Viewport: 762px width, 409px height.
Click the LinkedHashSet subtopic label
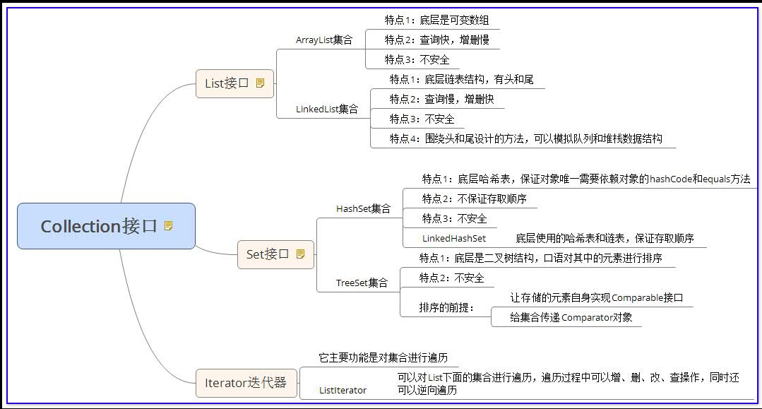tap(454, 239)
